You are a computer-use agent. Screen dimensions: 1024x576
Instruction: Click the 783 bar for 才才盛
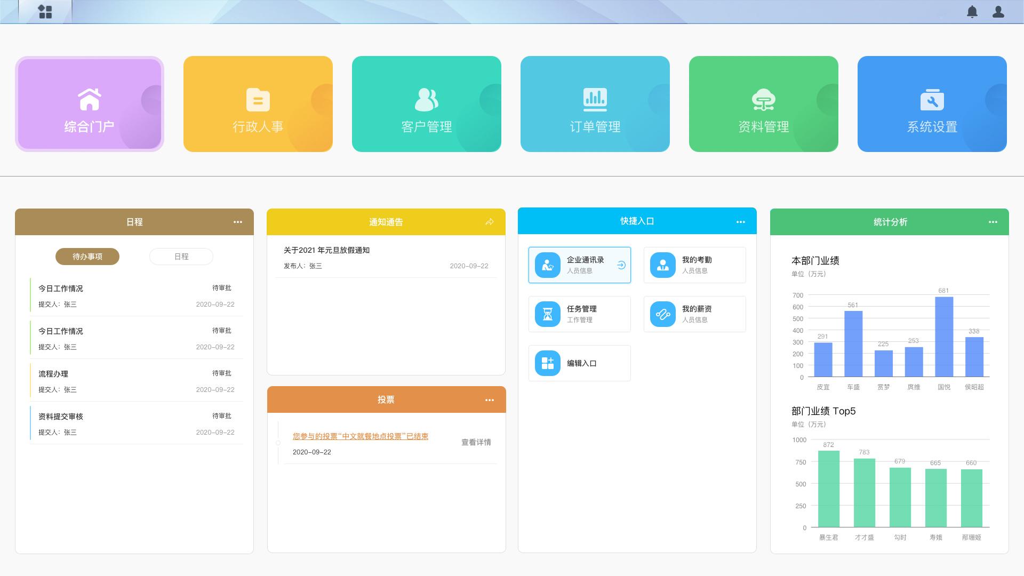(865, 493)
